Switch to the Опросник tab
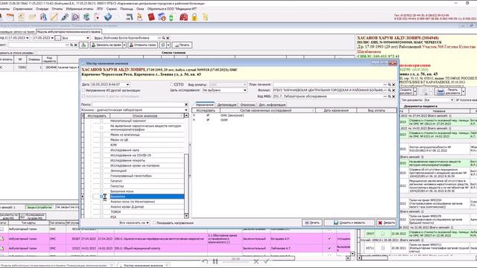Image resolution: width=477 pixels, height=268 pixels. pos(247,104)
